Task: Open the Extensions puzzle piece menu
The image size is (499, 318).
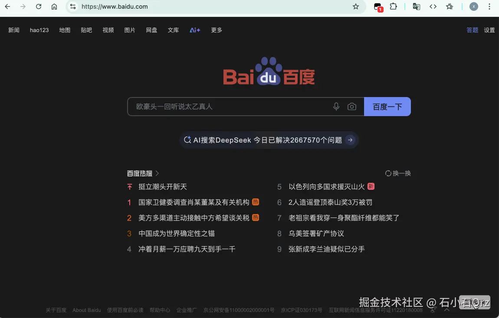Action: click(394, 6)
